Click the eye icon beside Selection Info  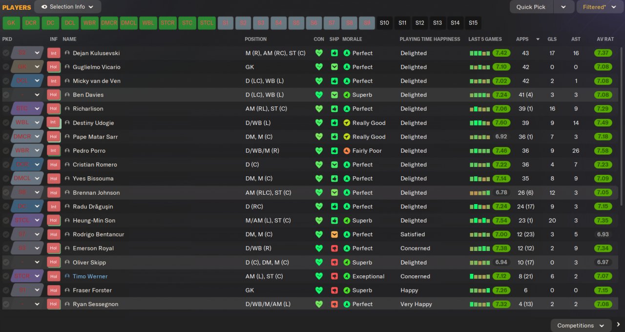point(44,7)
